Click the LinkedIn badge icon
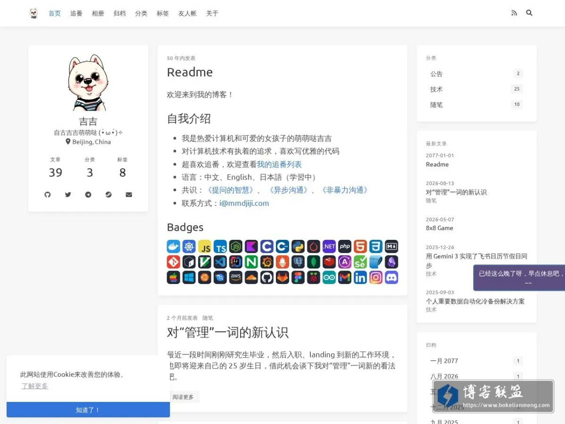Screen dimensions: 565x424 coord(360,277)
